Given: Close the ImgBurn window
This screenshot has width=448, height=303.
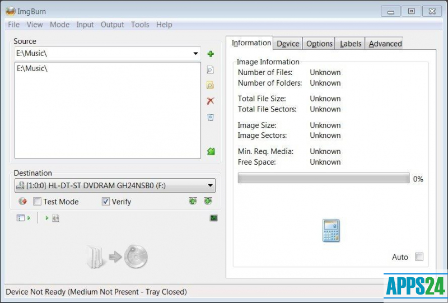Looking at the screenshot, I should coord(432,11).
